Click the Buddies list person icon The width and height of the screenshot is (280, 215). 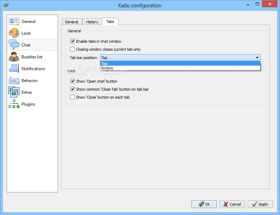pyautogui.click(x=14, y=57)
